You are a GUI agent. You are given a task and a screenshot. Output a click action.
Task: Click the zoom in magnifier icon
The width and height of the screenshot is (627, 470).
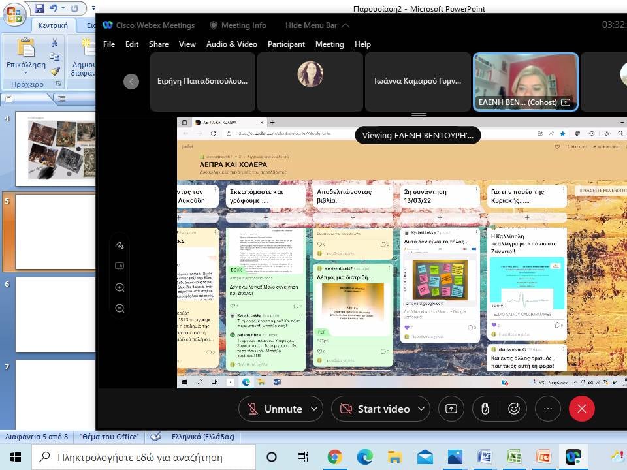120,287
